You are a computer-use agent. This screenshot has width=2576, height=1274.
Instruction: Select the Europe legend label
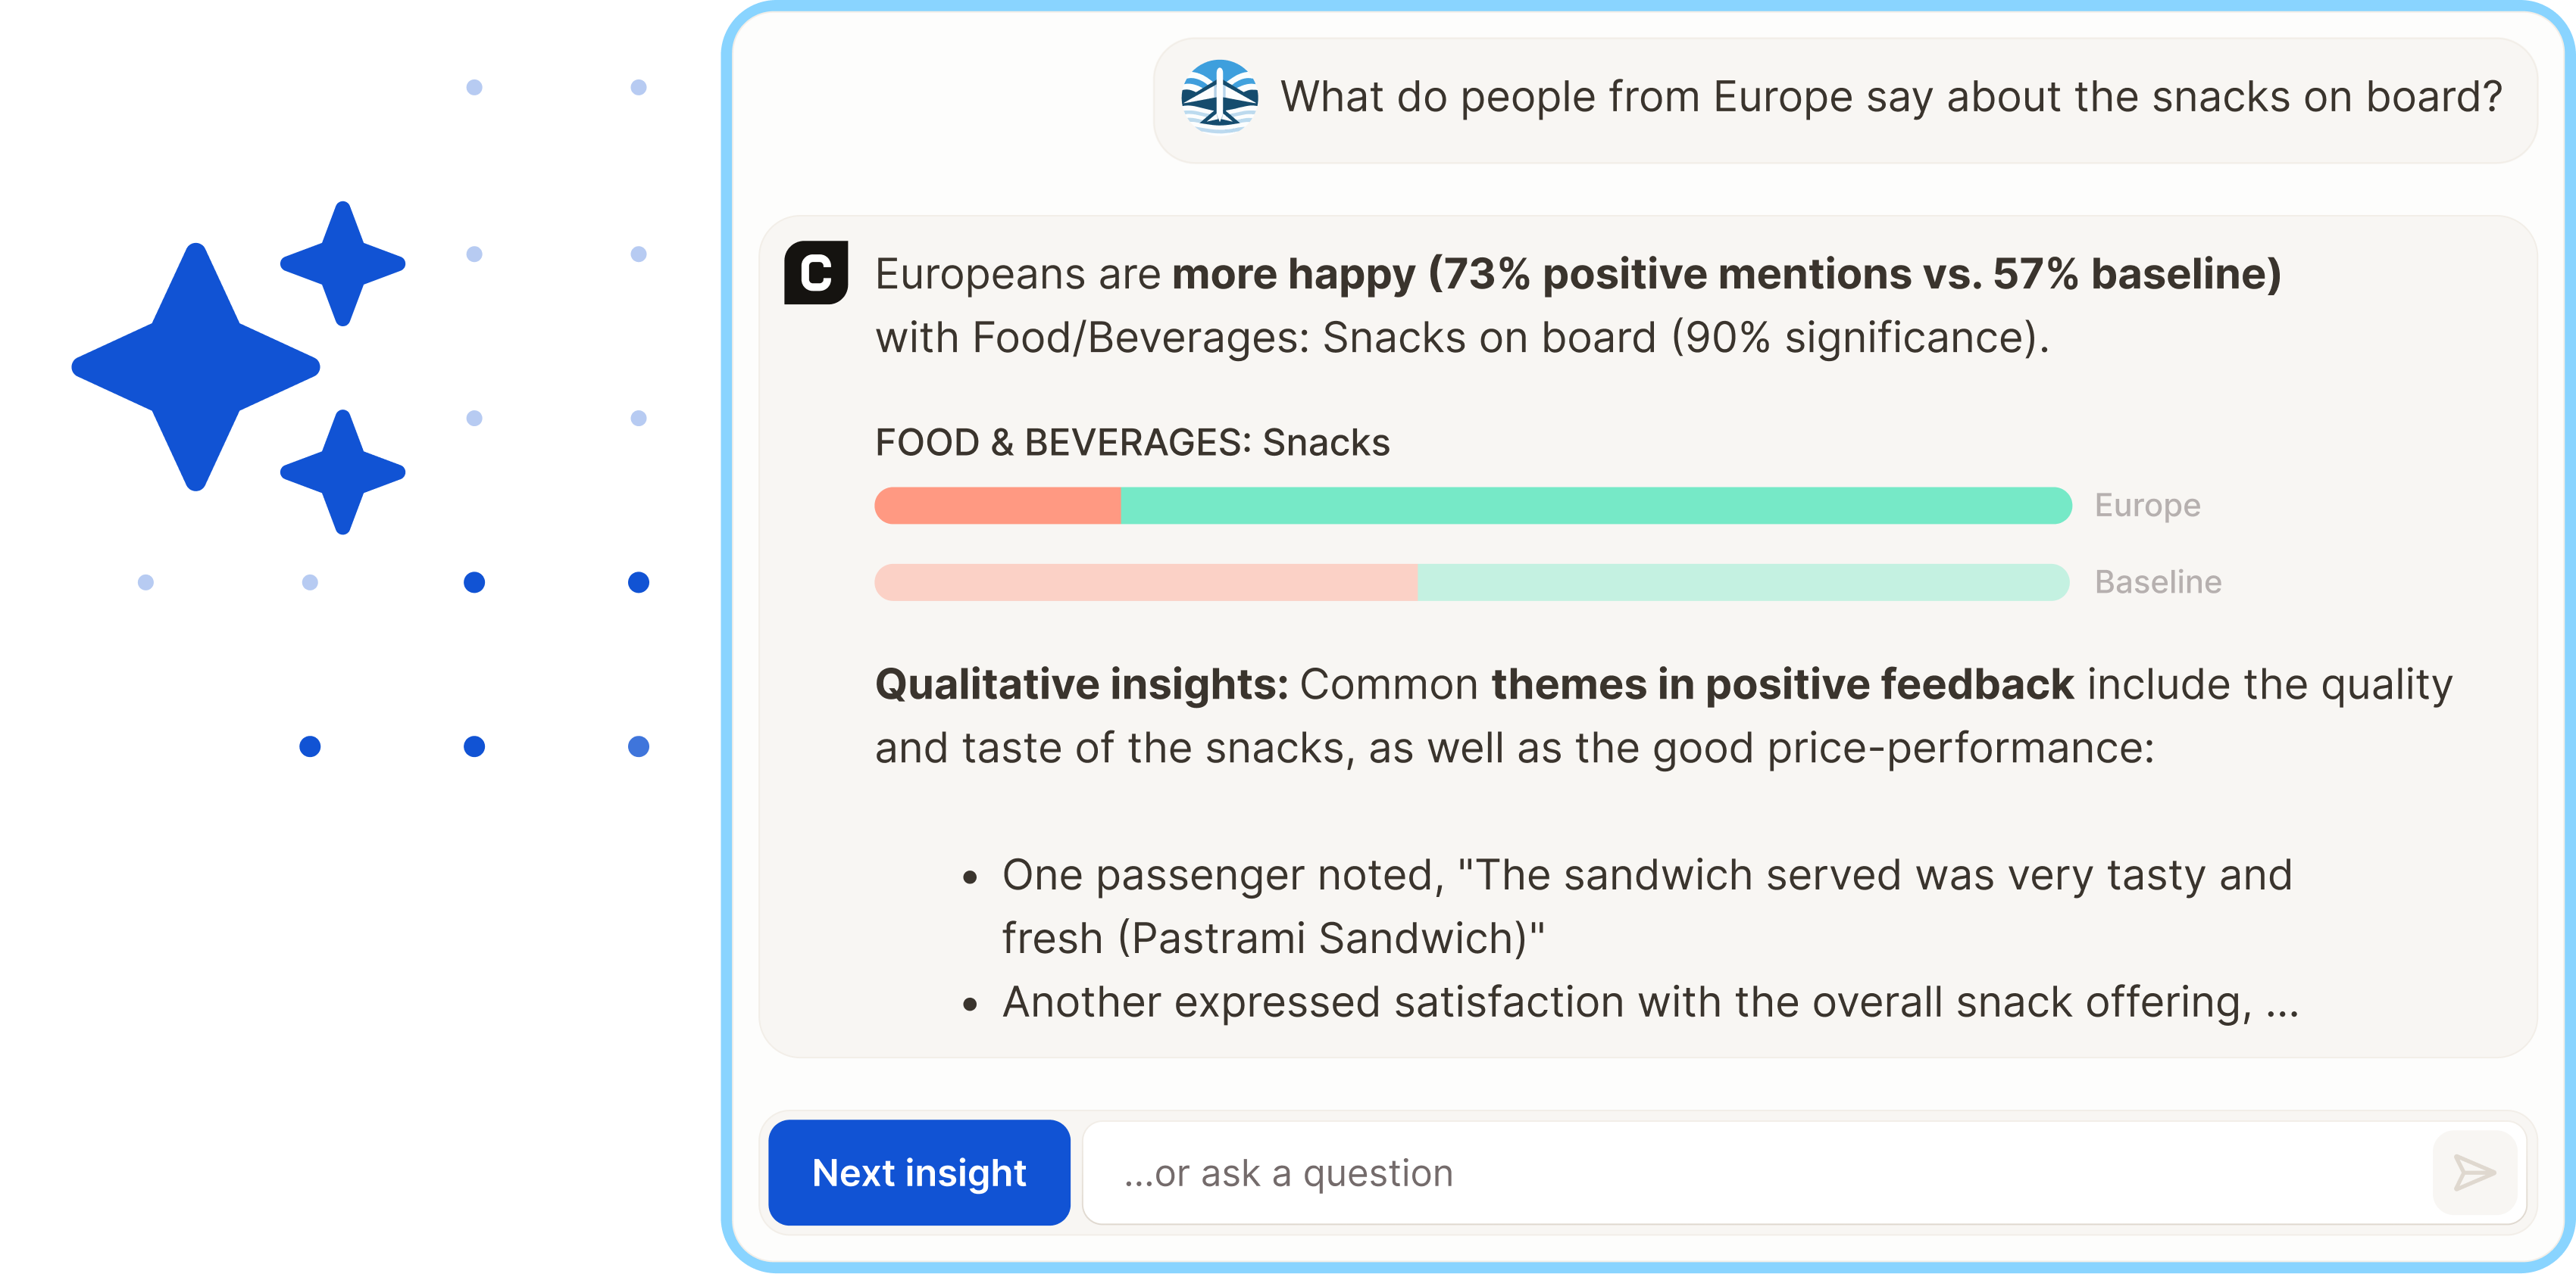[x=2147, y=506]
